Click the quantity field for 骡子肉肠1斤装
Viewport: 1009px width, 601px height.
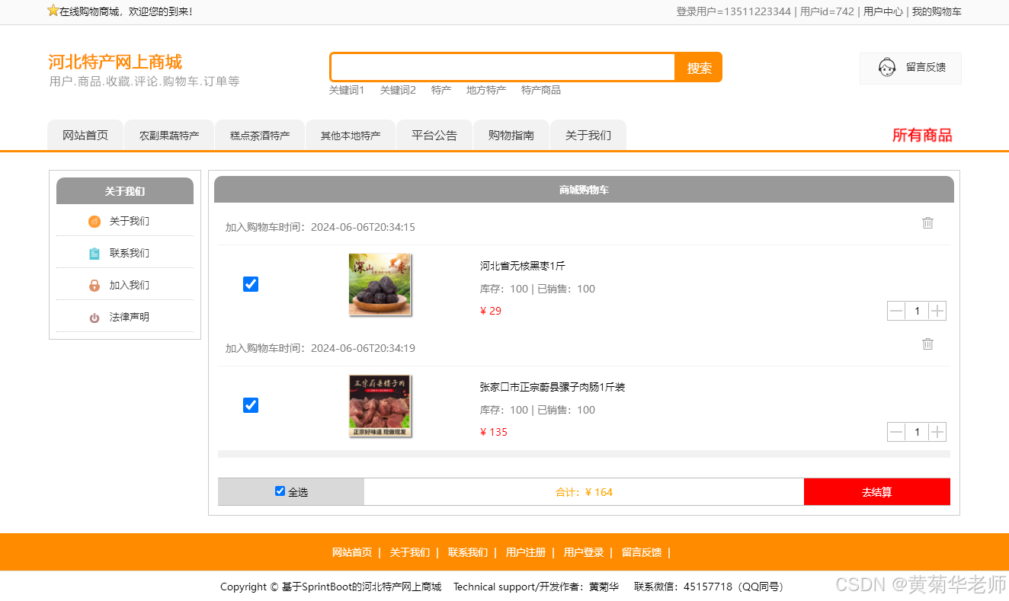point(917,432)
